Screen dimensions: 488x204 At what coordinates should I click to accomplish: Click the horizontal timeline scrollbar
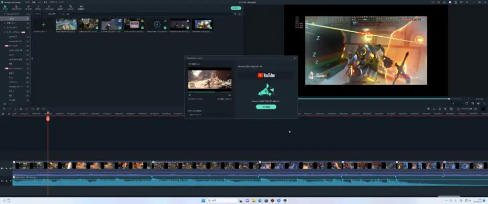[449, 196]
